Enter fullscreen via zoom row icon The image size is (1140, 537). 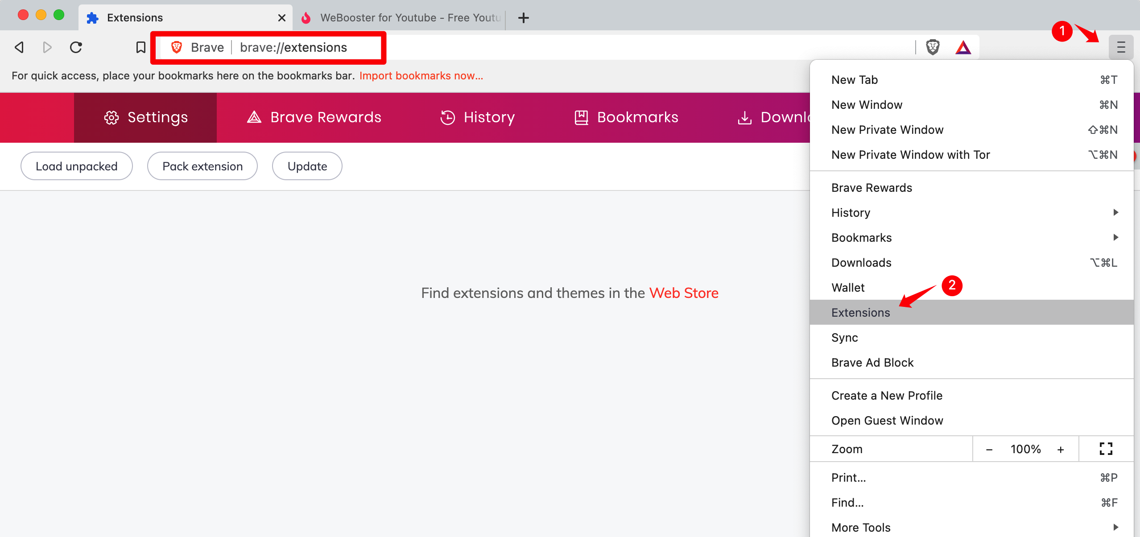tap(1106, 449)
